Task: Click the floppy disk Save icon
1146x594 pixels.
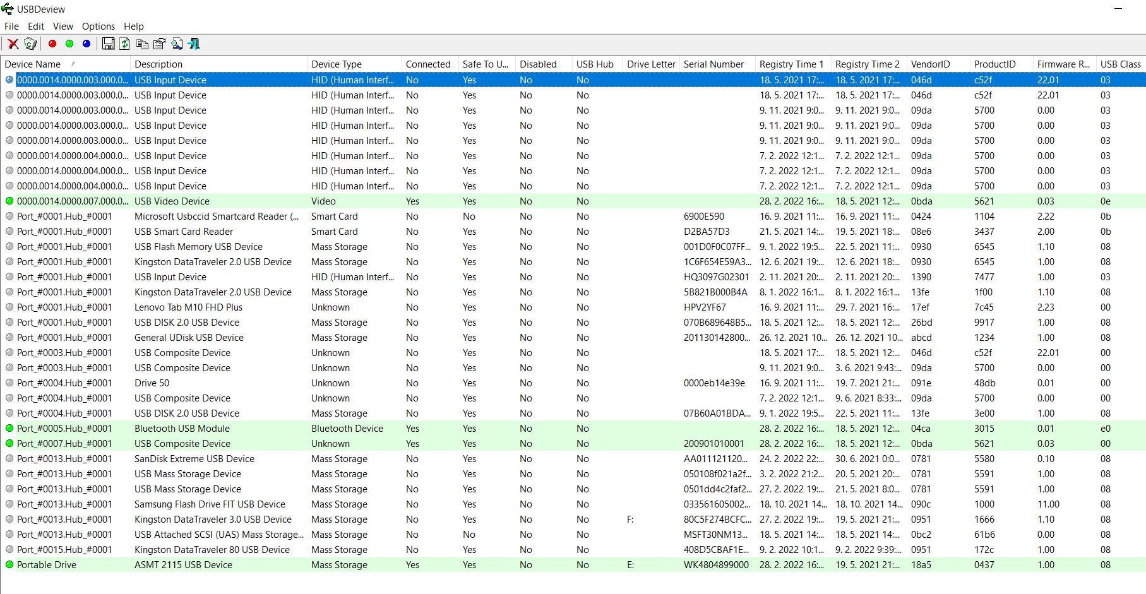Action: pyautogui.click(x=108, y=44)
